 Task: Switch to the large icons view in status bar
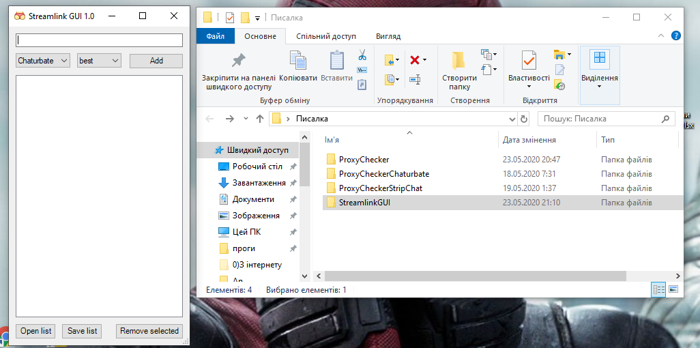tap(673, 289)
